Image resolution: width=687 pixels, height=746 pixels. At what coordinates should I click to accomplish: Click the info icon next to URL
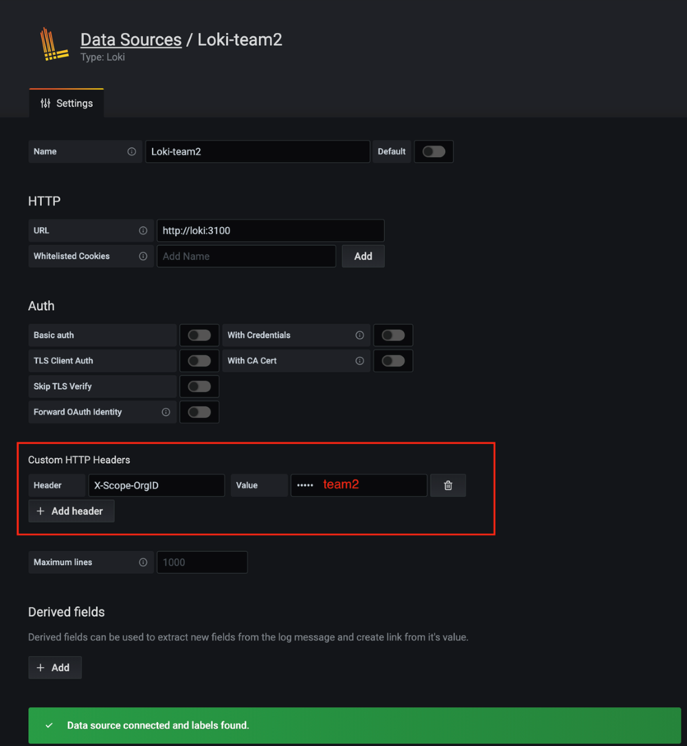pos(143,230)
